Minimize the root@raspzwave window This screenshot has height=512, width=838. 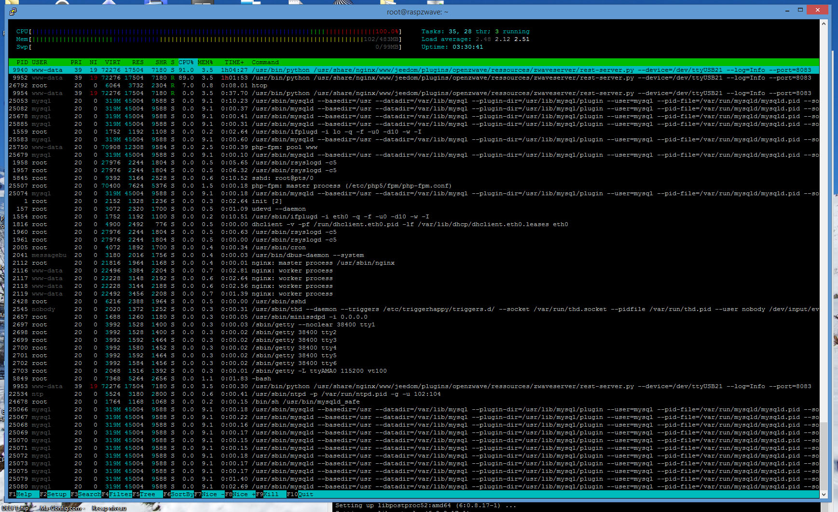pos(787,10)
